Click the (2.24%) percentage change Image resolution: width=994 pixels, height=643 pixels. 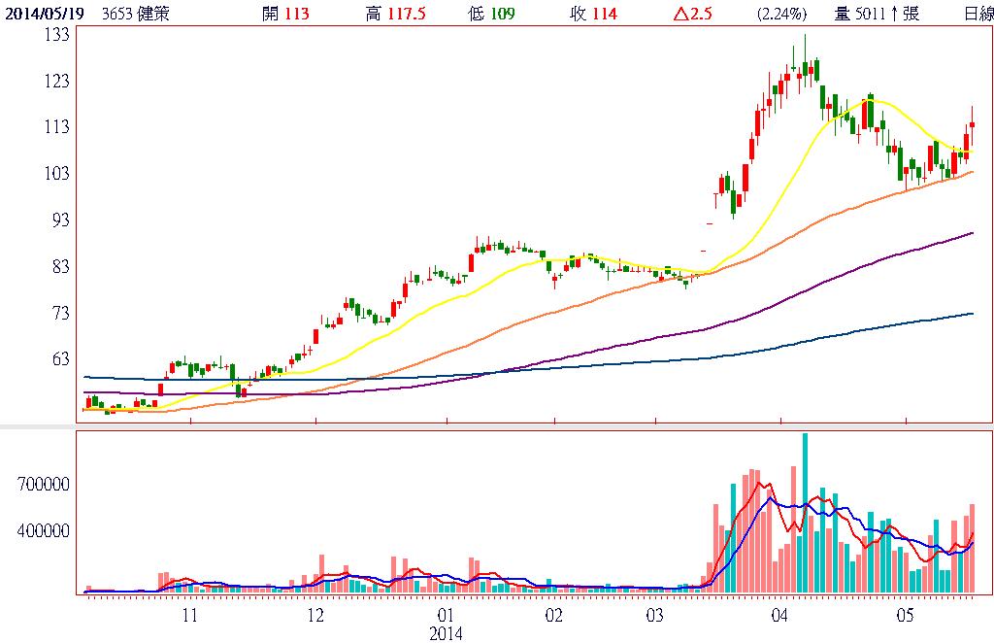click(x=781, y=14)
